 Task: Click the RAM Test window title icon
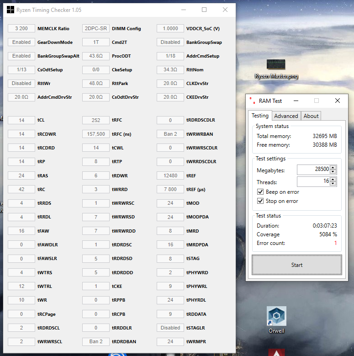(x=252, y=101)
